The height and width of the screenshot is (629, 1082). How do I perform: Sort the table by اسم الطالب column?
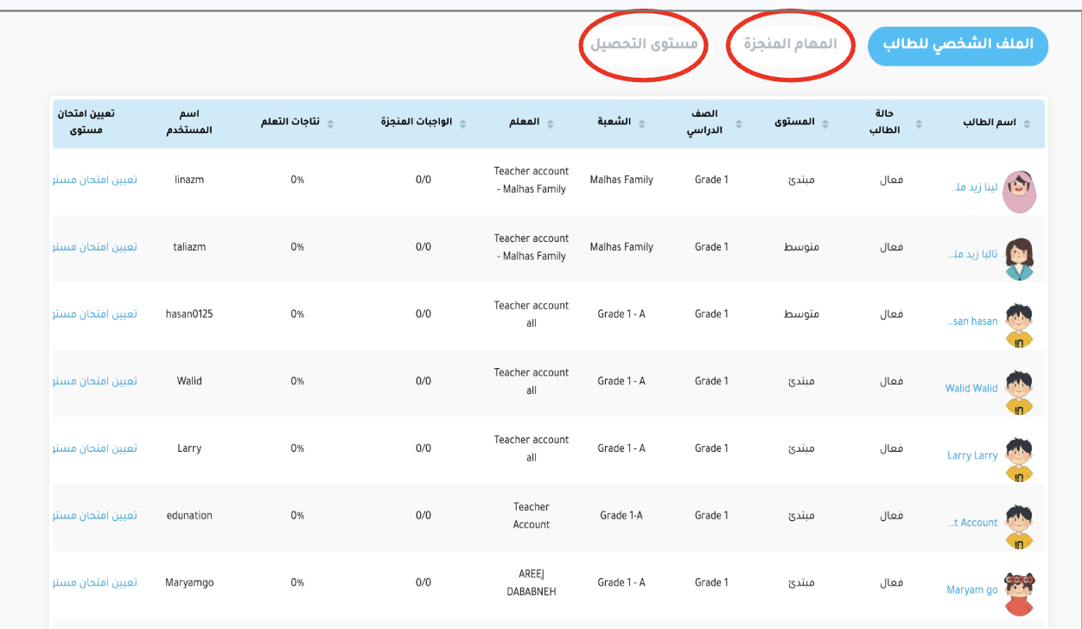point(1026,124)
